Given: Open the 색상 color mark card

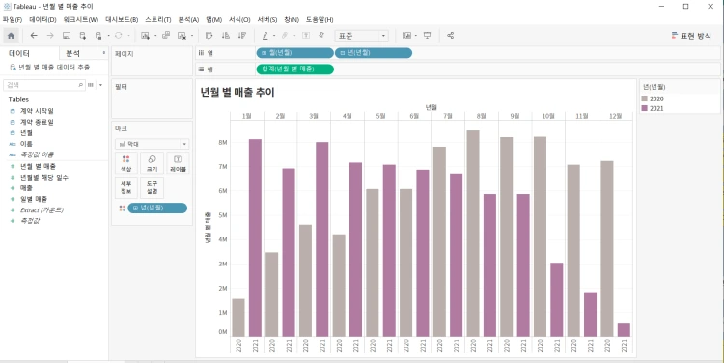Looking at the screenshot, I should [126, 163].
